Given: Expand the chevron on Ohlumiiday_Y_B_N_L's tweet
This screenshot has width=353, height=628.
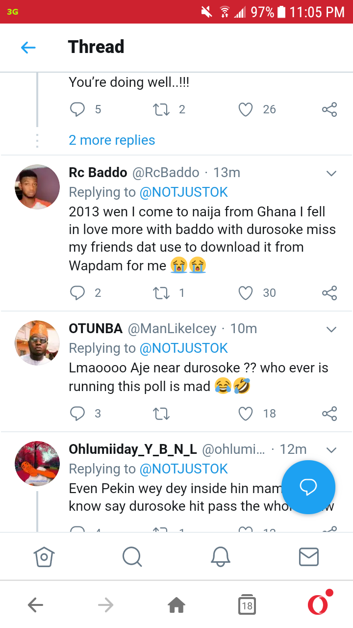Looking at the screenshot, I should click(x=331, y=449).
